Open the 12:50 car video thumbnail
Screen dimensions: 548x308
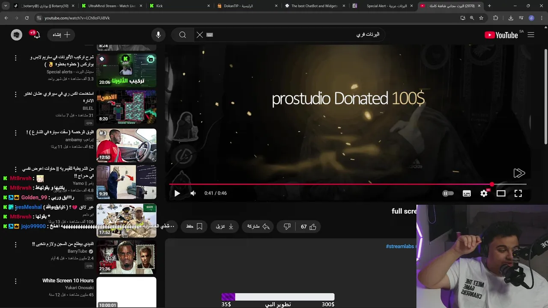126,145
